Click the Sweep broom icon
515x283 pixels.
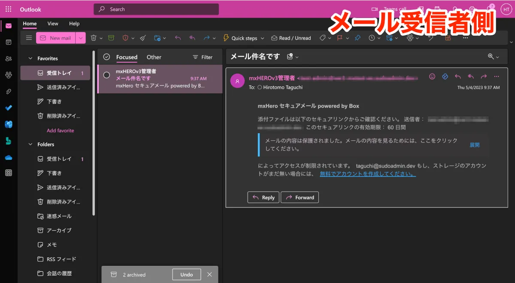pos(143,38)
